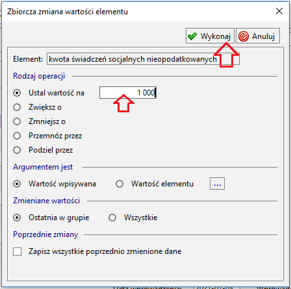Select 'Ostatnia w grupie' radio button
Viewport: 291px width, 289px height.
click(x=17, y=218)
